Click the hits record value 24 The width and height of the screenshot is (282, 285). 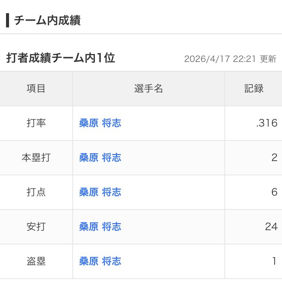point(271,227)
